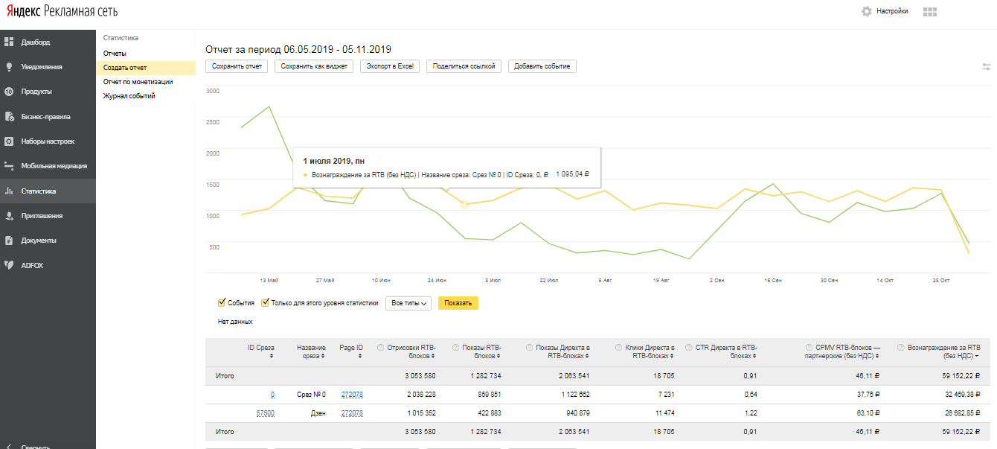Click the Наборы настроек gear icon
Image resolution: width=997 pixels, height=449 pixels.
click(9, 141)
